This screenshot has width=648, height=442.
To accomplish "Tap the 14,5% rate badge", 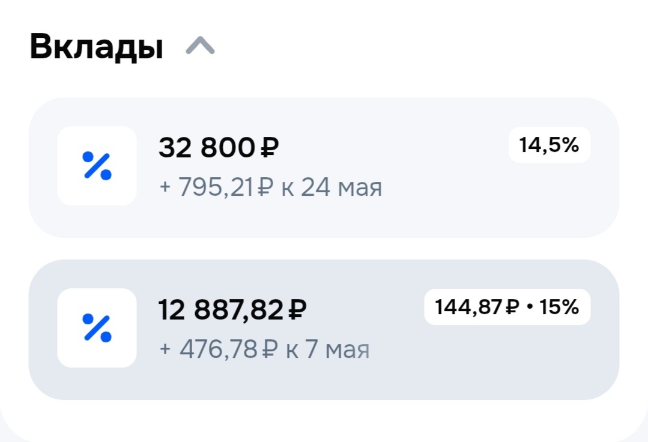I will [549, 145].
